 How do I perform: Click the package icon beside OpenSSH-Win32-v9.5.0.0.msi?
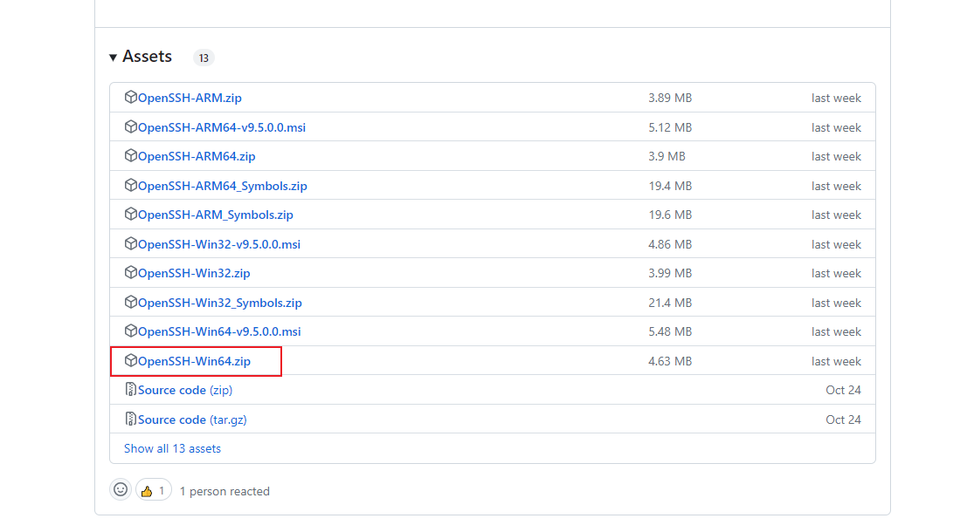pos(130,243)
